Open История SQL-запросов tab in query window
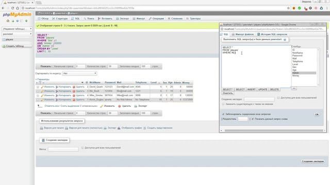 [x=272, y=34]
